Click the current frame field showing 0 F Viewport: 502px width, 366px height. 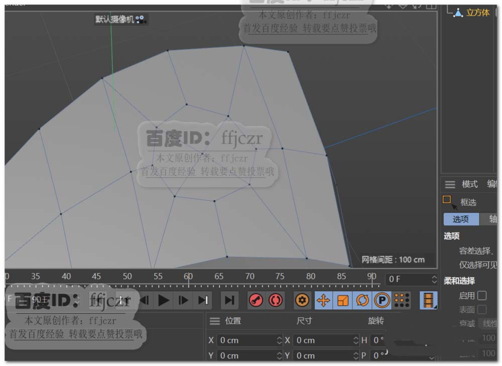click(x=408, y=280)
